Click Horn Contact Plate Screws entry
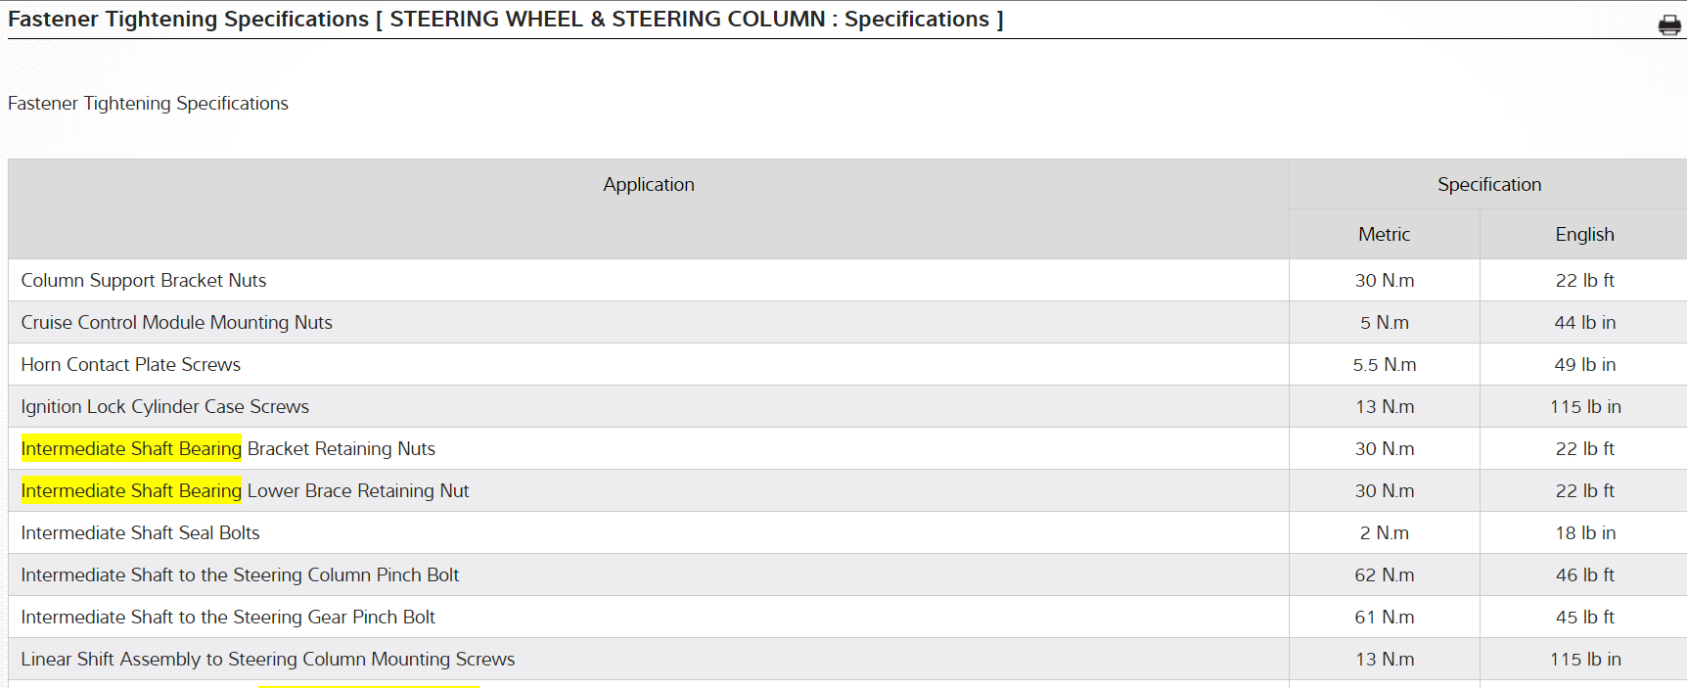This screenshot has width=1687, height=688. pos(130,365)
